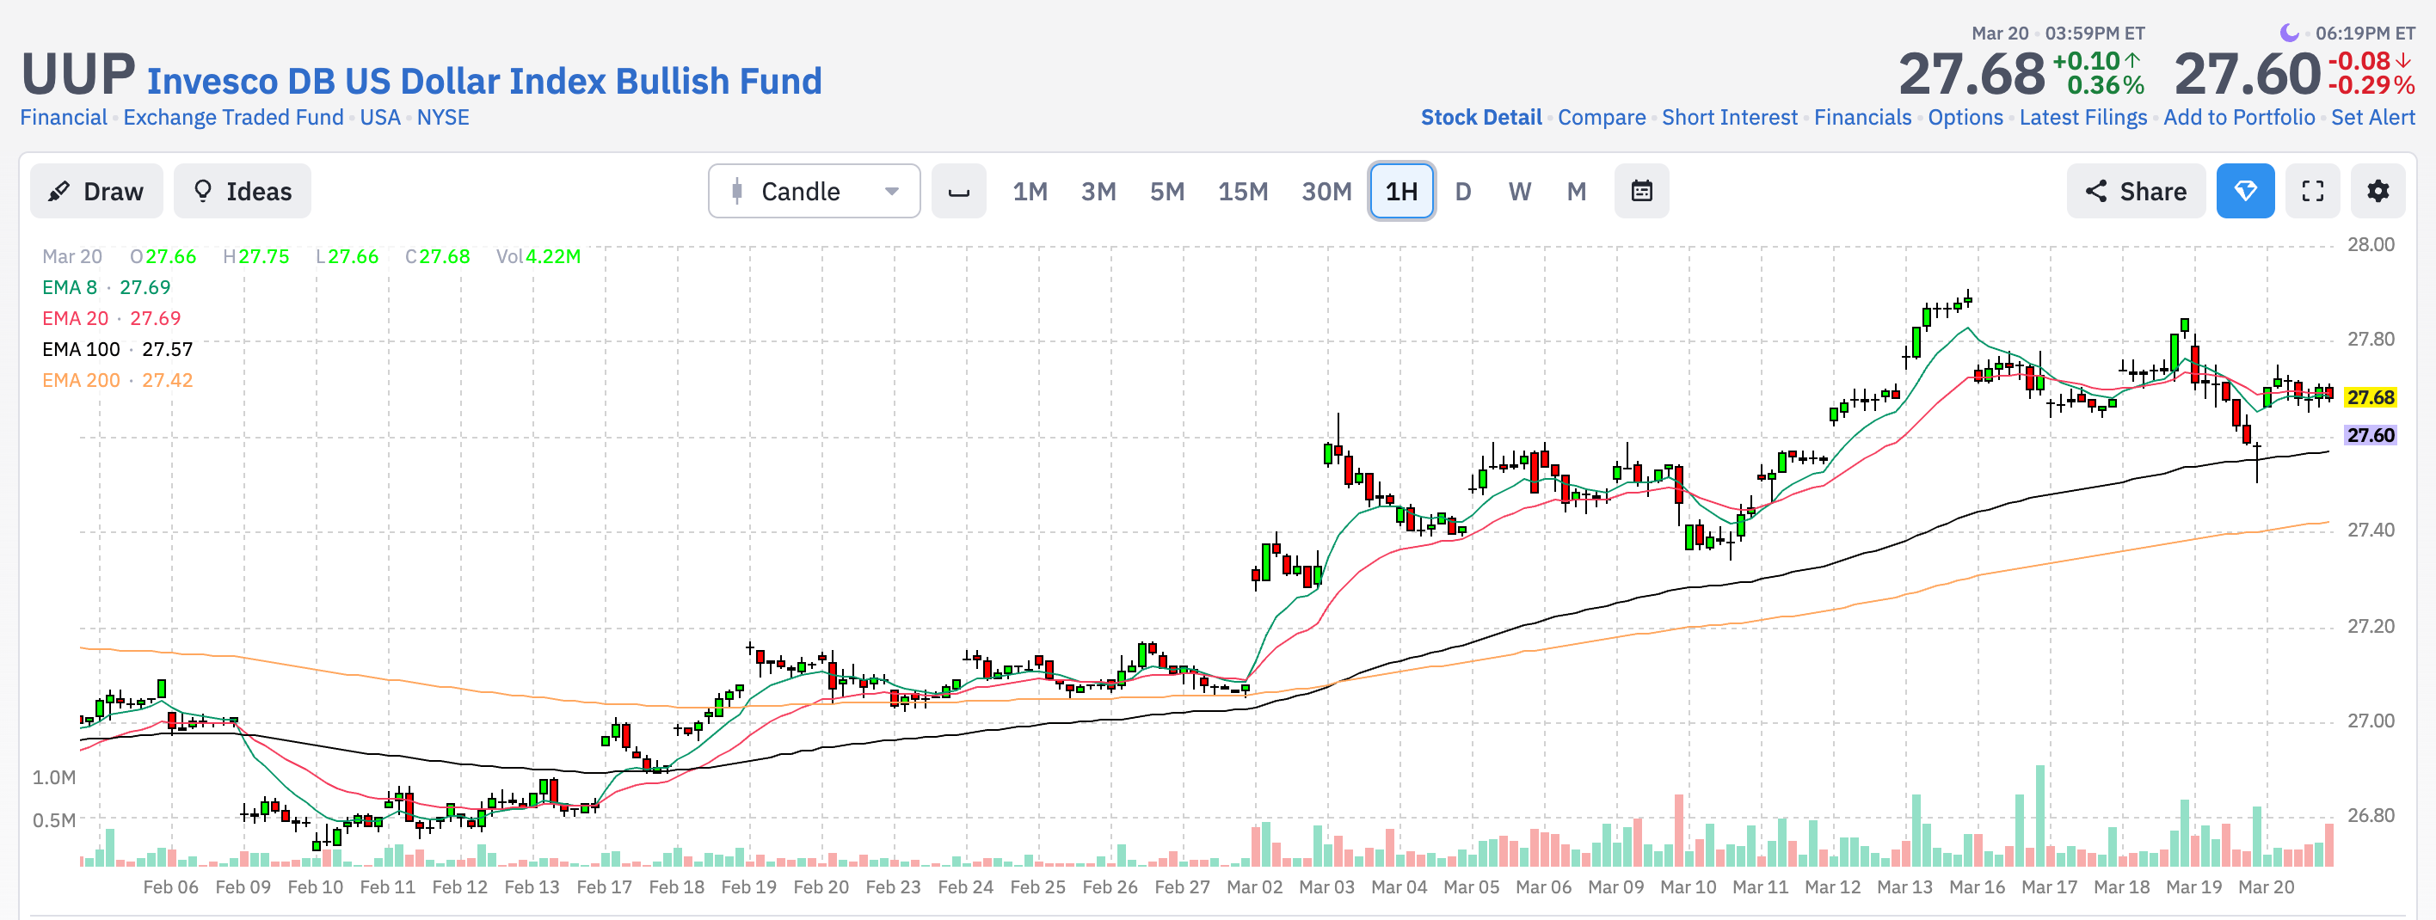Click the +0.36% change value
2436x920 pixels.
2106,85
